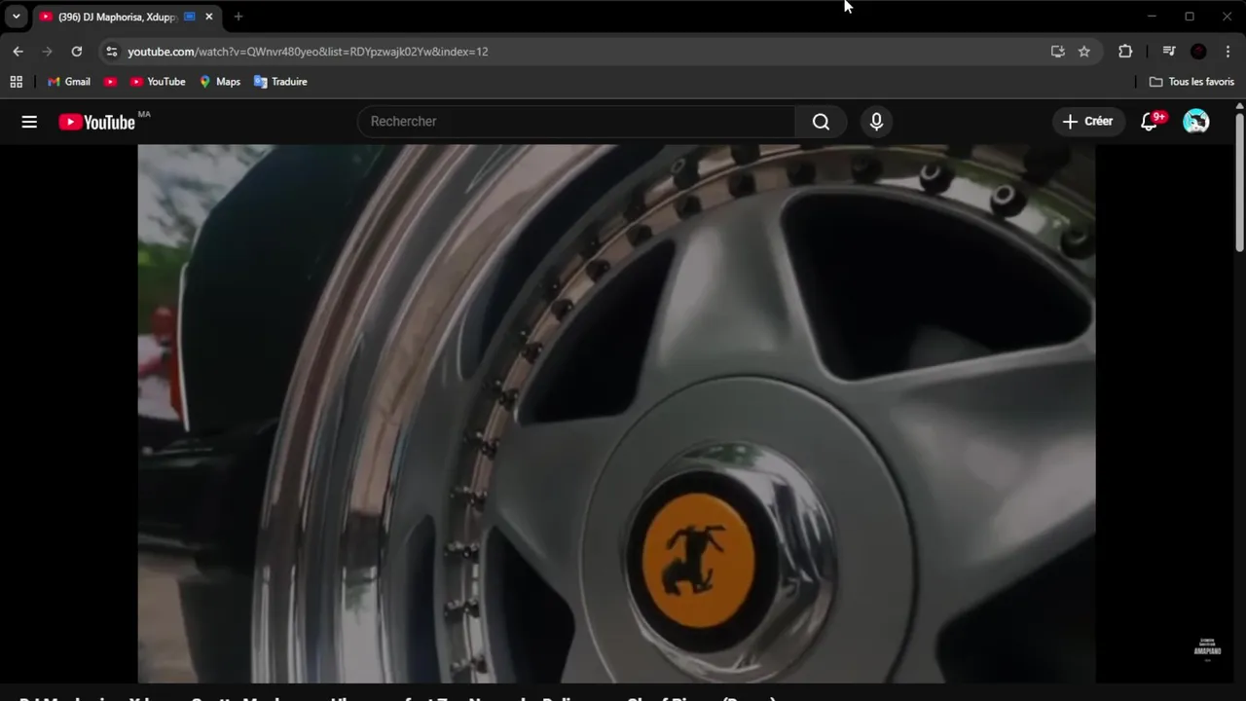Screen dimensions: 1246x701
Task: Open the apps grid in the bookmarks bar
Action: pyautogui.click(x=17, y=82)
